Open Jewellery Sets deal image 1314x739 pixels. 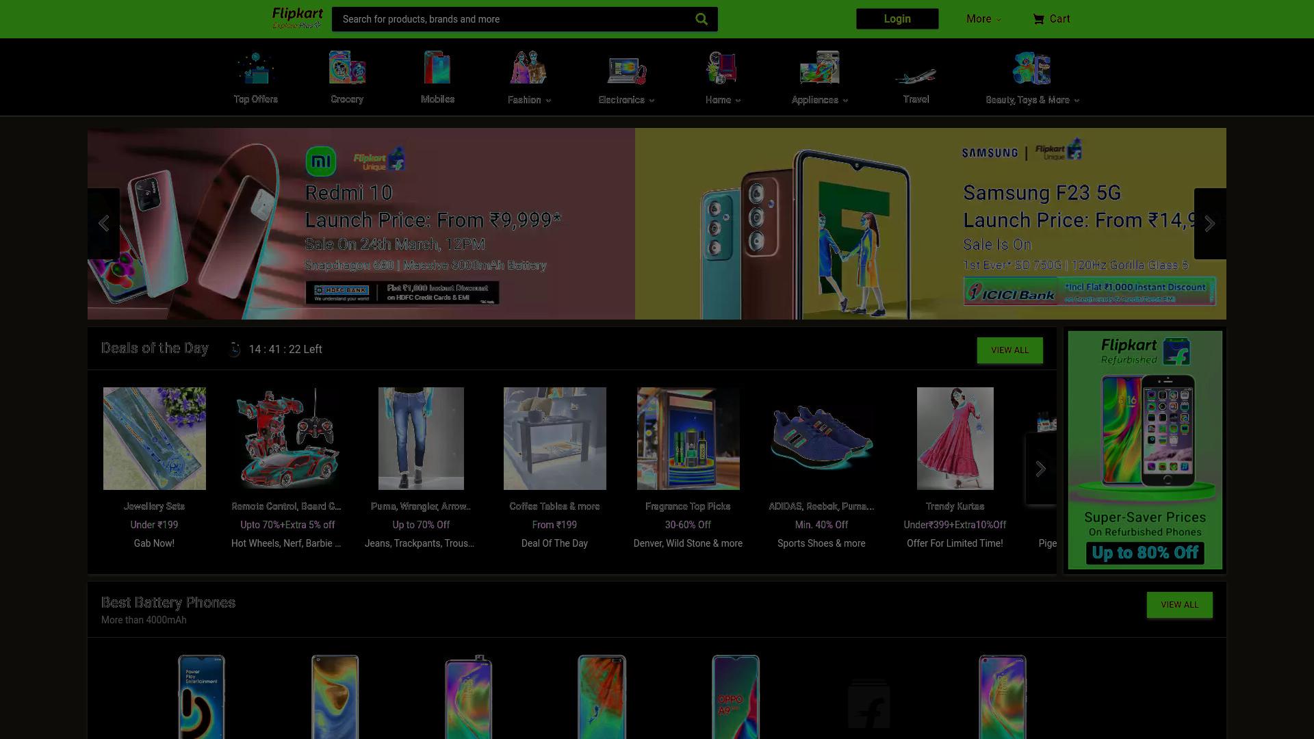(x=155, y=439)
